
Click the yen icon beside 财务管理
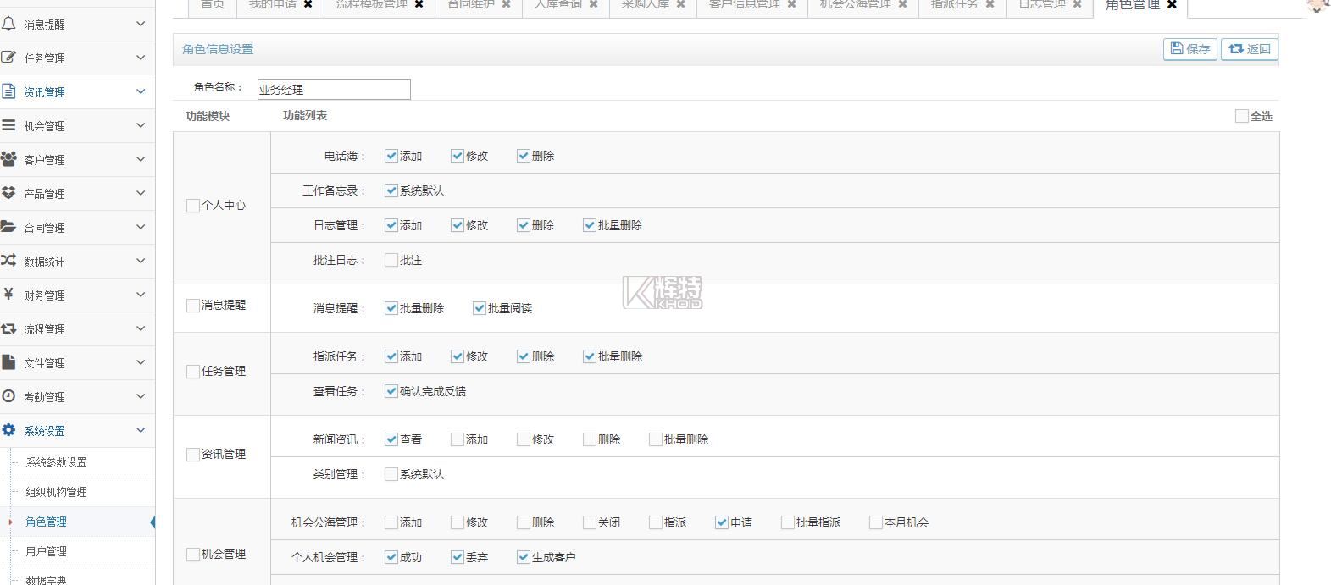pyautogui.click(x=8, y=295)
